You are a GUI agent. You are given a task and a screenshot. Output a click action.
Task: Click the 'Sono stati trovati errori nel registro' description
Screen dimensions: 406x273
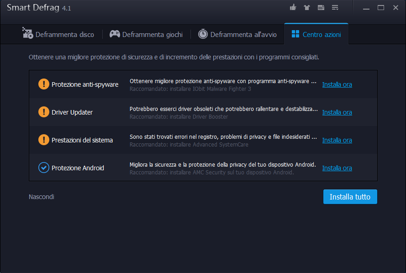[x=223, y=137]
